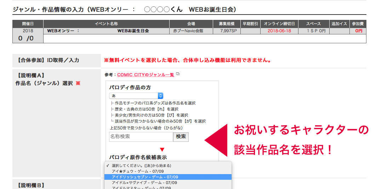This screenshot has width=376, height=189.
Task: Click the 【合体参加】ID取得／入力 label
Action: (47, 60)
